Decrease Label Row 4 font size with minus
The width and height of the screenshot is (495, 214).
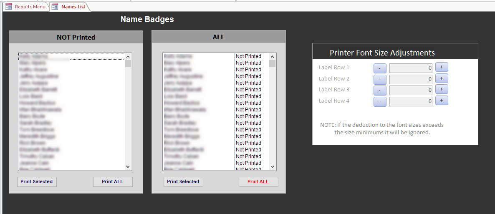point(380,102)
